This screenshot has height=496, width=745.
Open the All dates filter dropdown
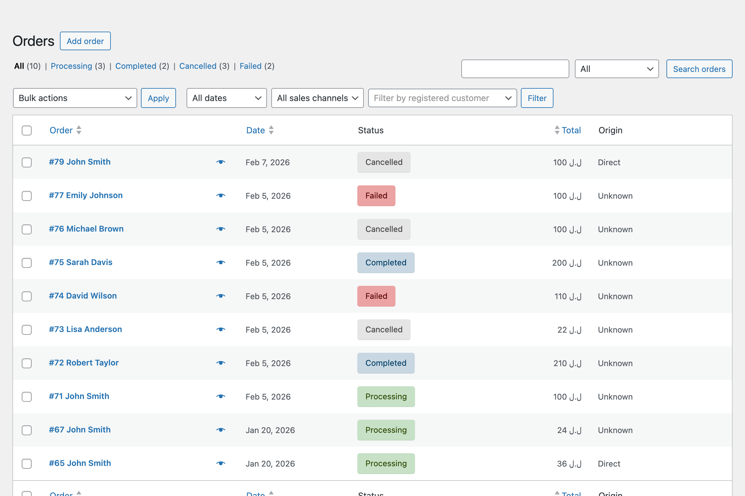226,98
